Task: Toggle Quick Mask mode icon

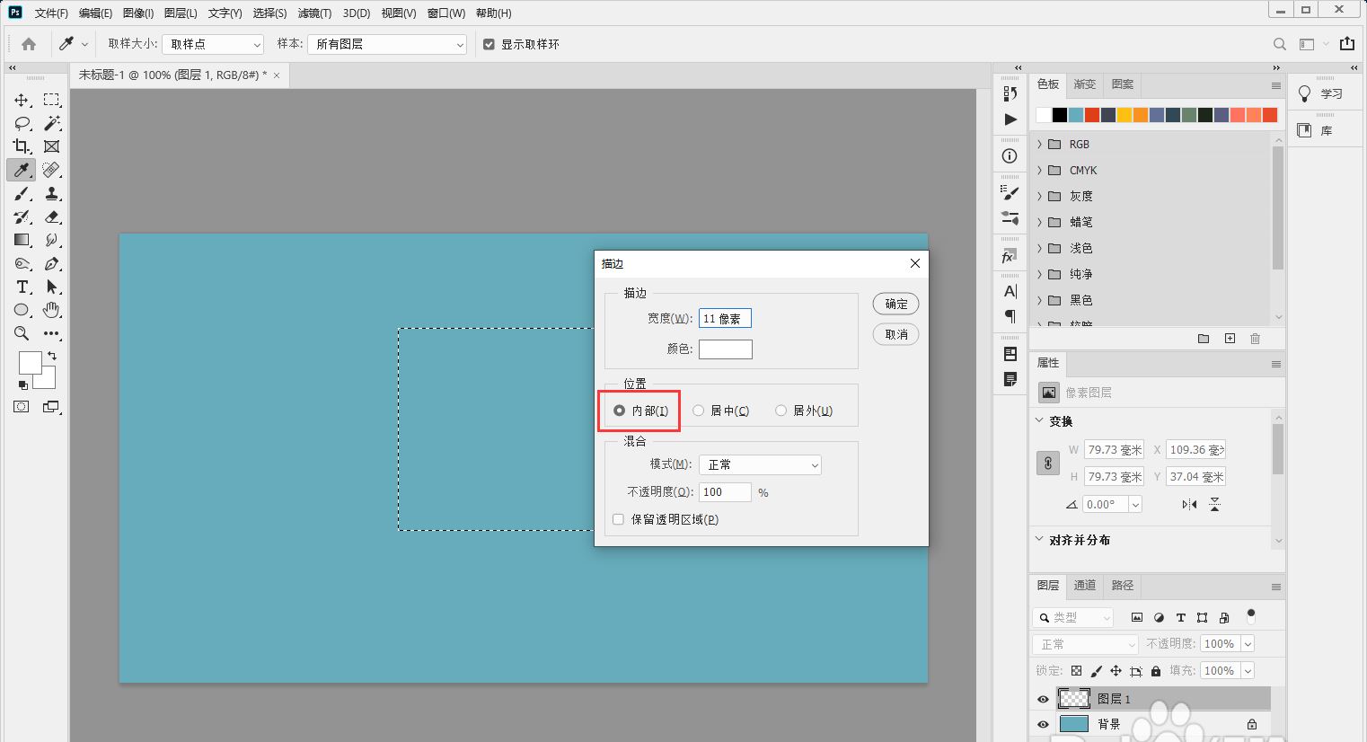Action: click(22, 407)
